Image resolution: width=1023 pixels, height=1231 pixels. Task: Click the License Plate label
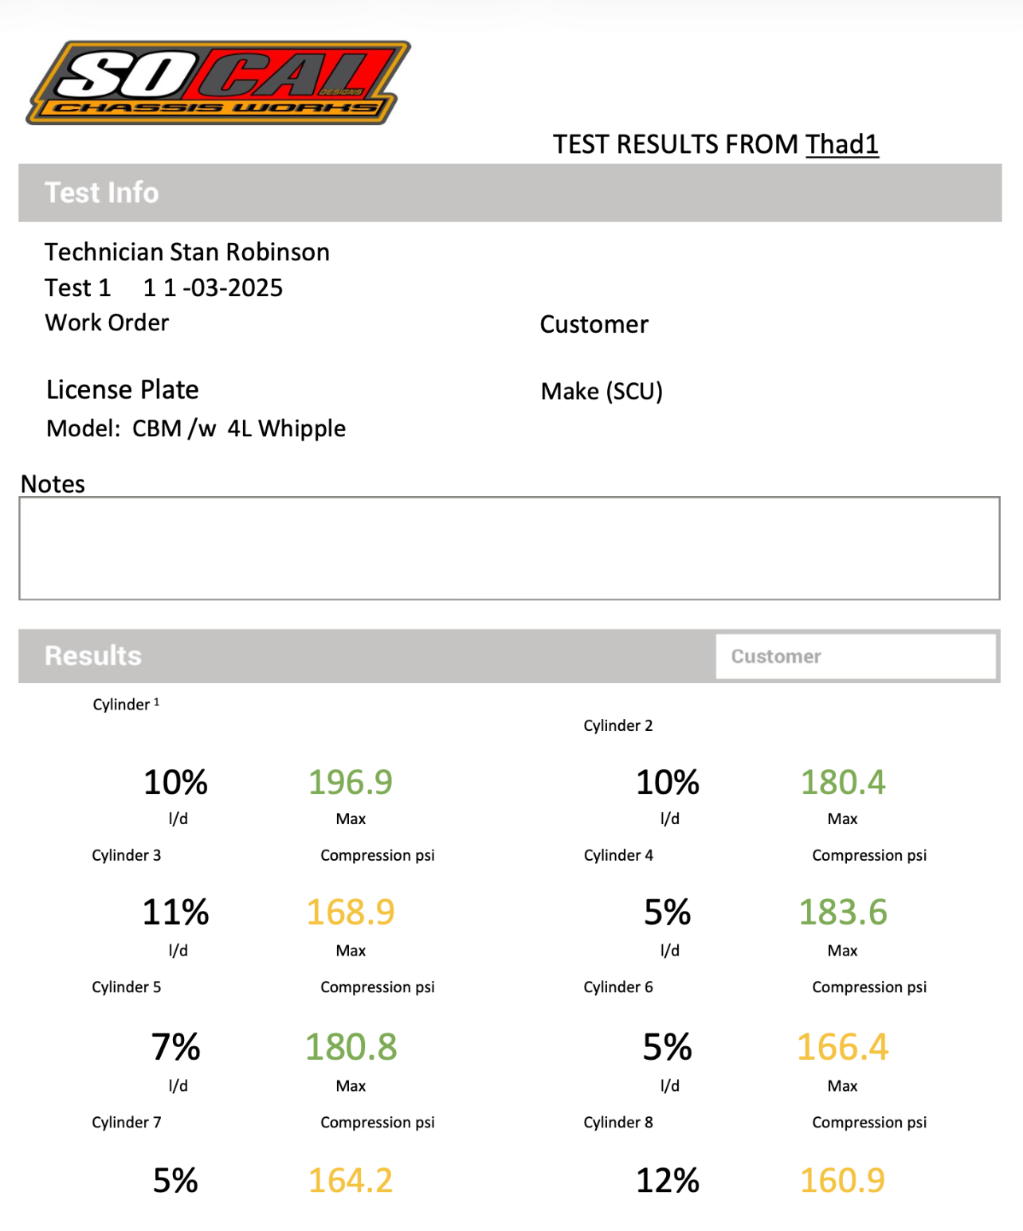pos(123,389)
